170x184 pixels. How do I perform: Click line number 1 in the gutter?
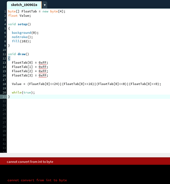[x=5, y=11]
